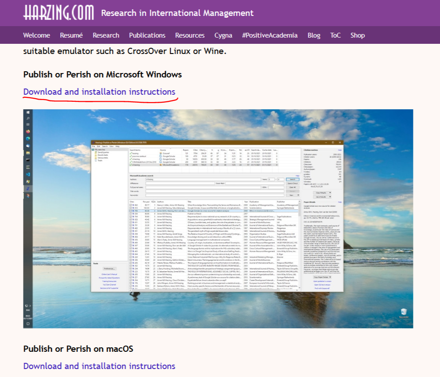Go to the Shop page
This screenshot has width=440, height=377.
(x=358, y=35)
